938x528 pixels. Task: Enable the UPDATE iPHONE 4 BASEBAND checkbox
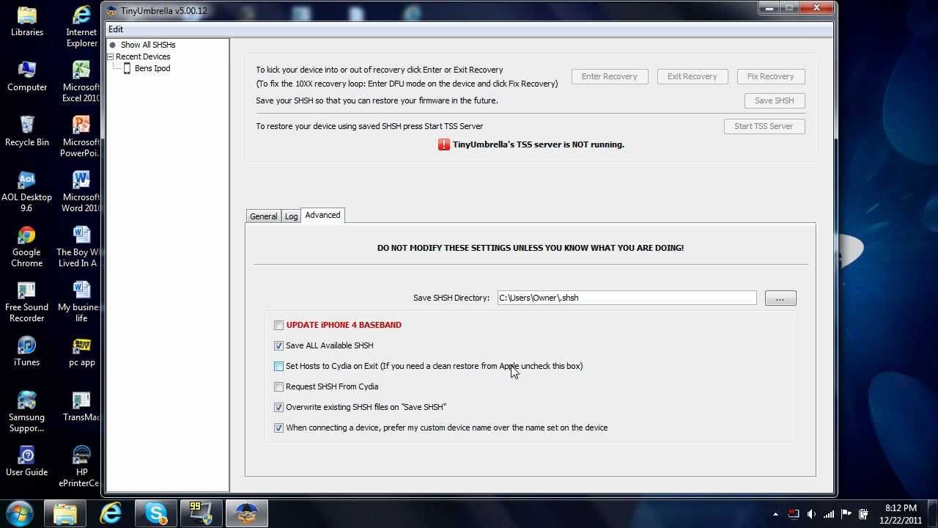[x=278, y=325]
